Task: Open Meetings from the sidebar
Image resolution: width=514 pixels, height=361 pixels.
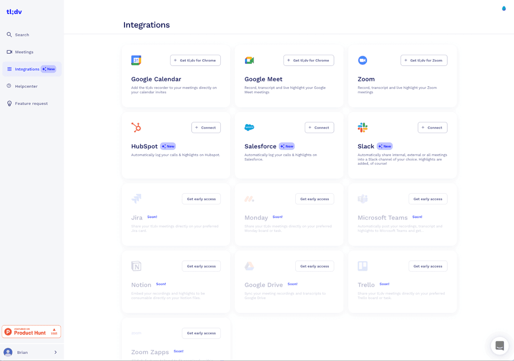Action: pos(25,52)
